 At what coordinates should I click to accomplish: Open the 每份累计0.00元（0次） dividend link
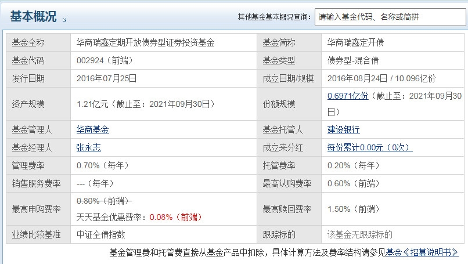[x=370, y=147]
